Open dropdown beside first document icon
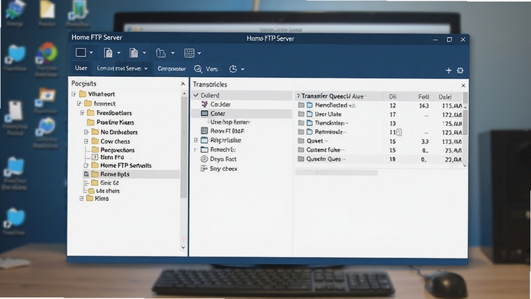 tap(119, 53)
